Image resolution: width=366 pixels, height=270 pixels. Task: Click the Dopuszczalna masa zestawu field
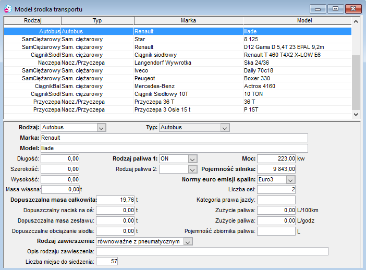point(116,220)
